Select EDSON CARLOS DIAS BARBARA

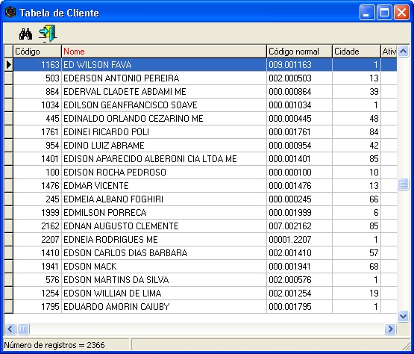tap(164, 253)
